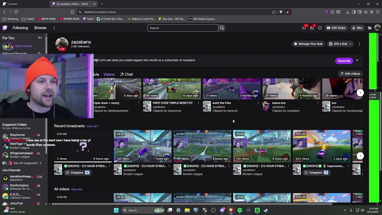Open stories link in sidebar

click(x=23, y=46)
